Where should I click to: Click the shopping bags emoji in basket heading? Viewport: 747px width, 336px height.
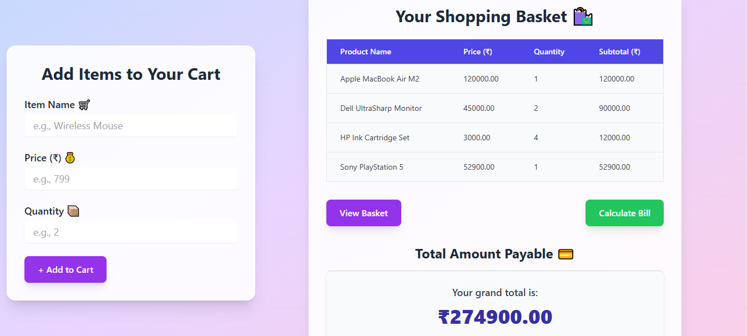pos(583,17)
